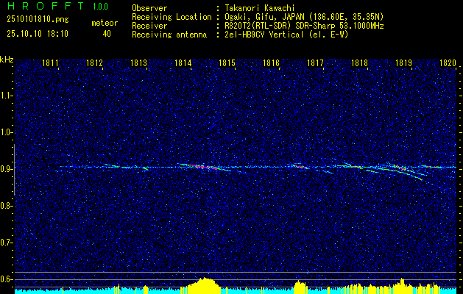Click the 1811 time marker
This screenshot has height=294, width=463.
point(50,62)
